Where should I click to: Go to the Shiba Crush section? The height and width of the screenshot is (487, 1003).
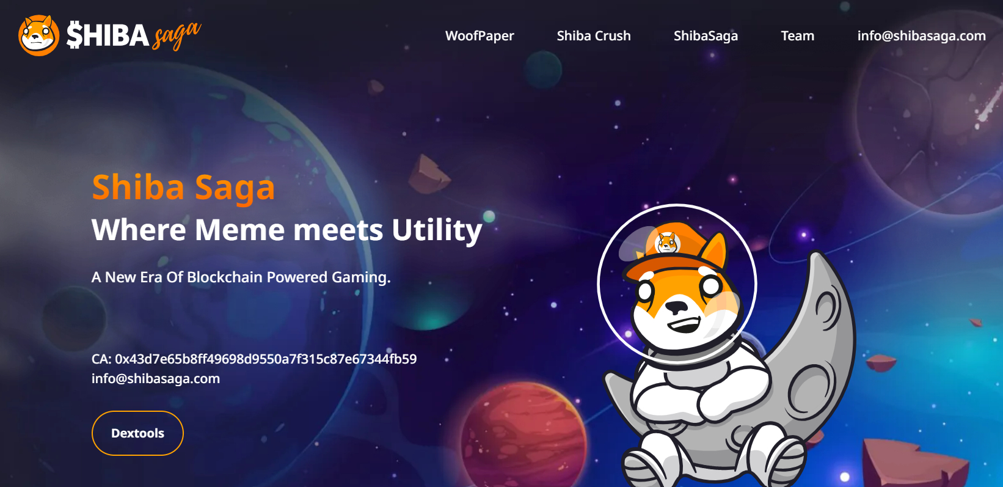pos(594,35)
